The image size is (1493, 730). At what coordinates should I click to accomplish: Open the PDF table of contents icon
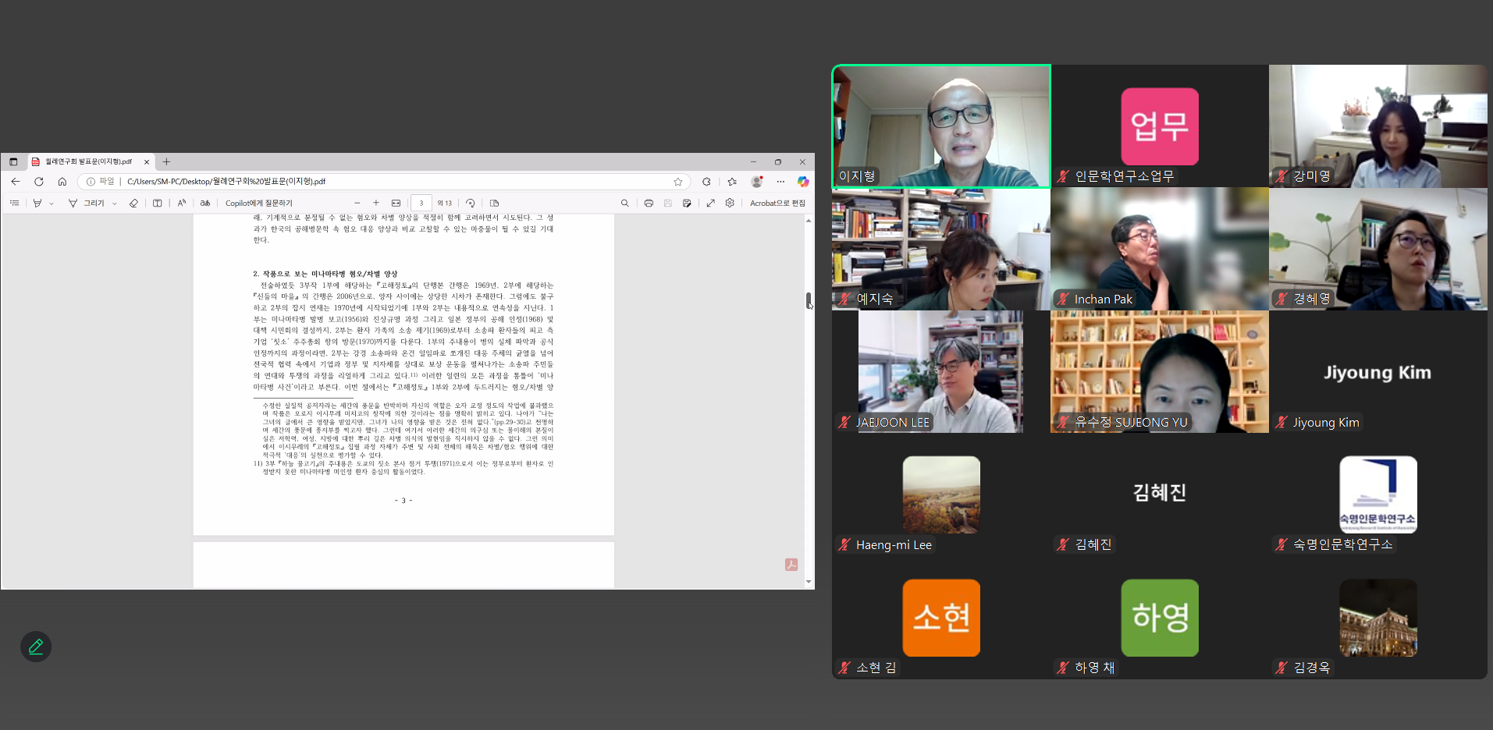pyautogui.click(x=14, y=203)
